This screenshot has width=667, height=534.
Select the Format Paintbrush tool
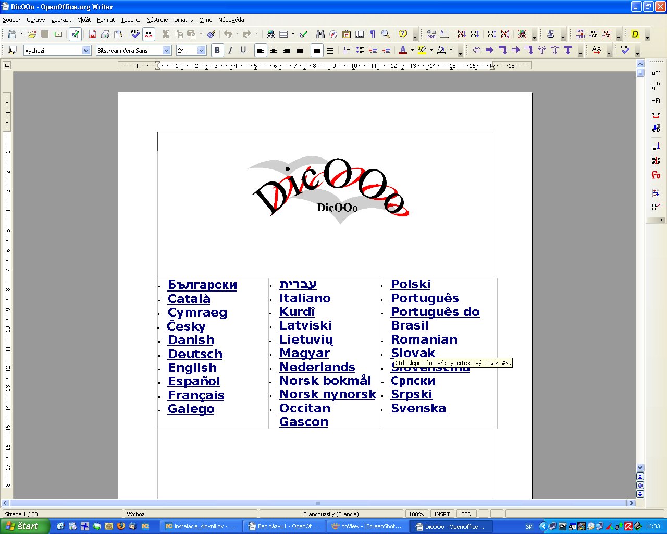tap(211, 34)
